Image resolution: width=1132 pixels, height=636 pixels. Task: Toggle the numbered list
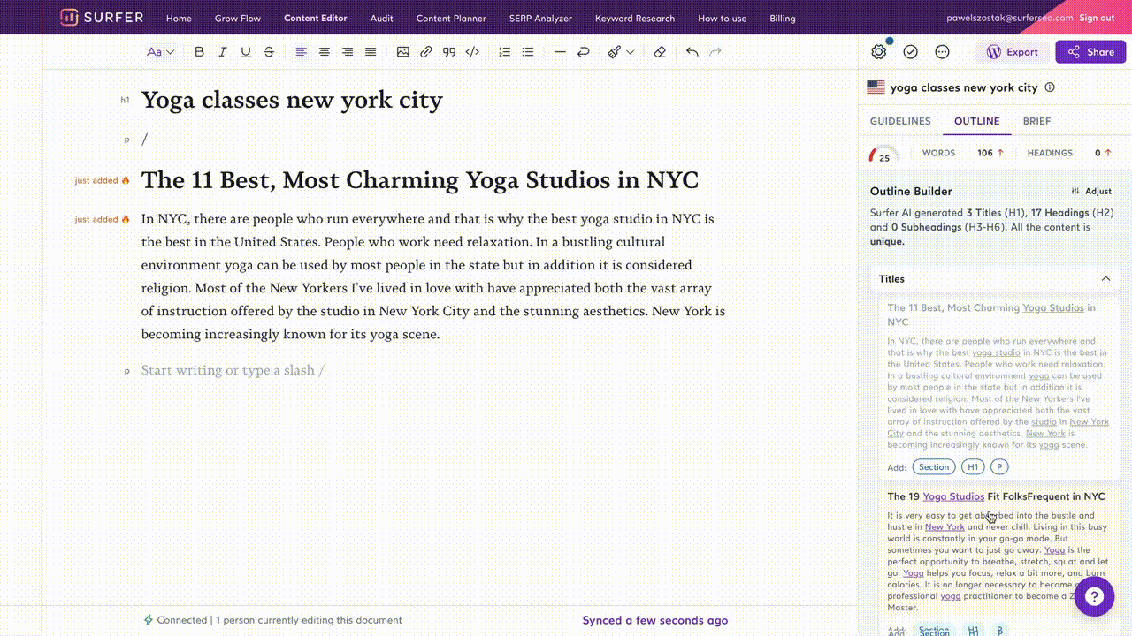(504, 52)
